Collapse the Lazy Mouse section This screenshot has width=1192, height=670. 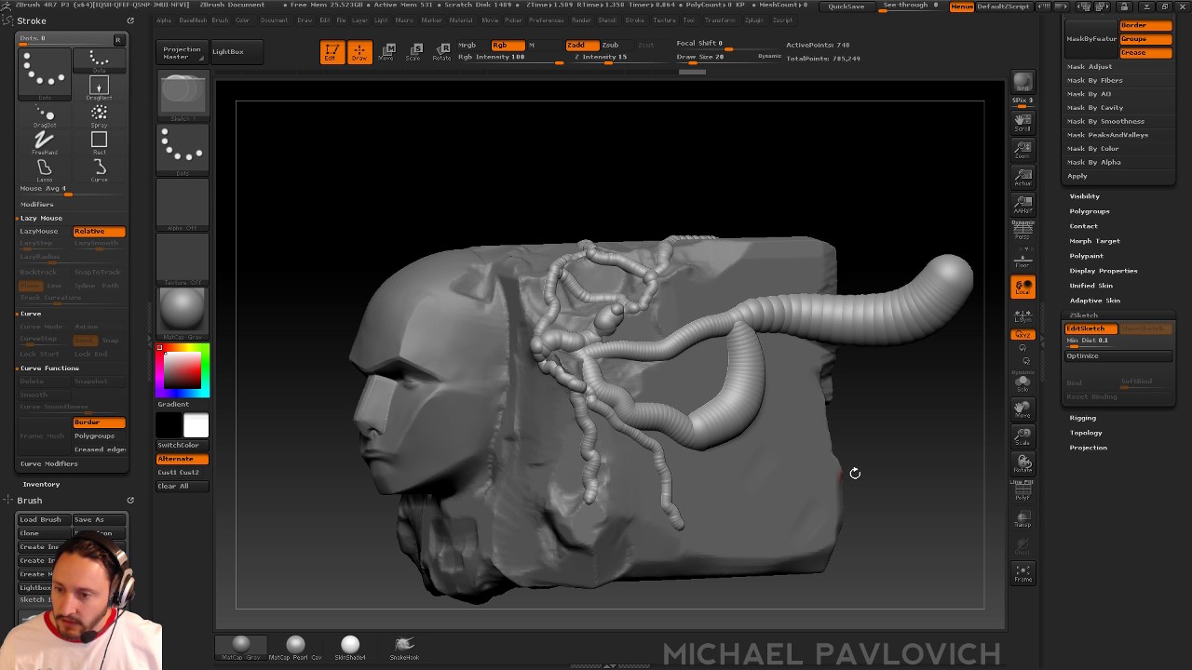click(x=41, y=218)
